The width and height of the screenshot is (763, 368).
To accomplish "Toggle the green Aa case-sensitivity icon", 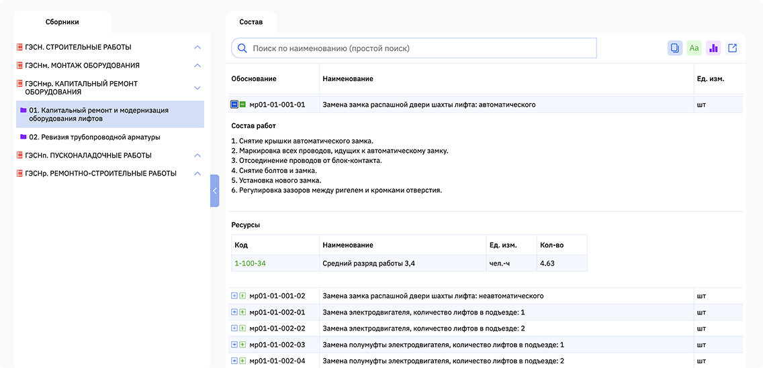I will [x=694, y=48].
